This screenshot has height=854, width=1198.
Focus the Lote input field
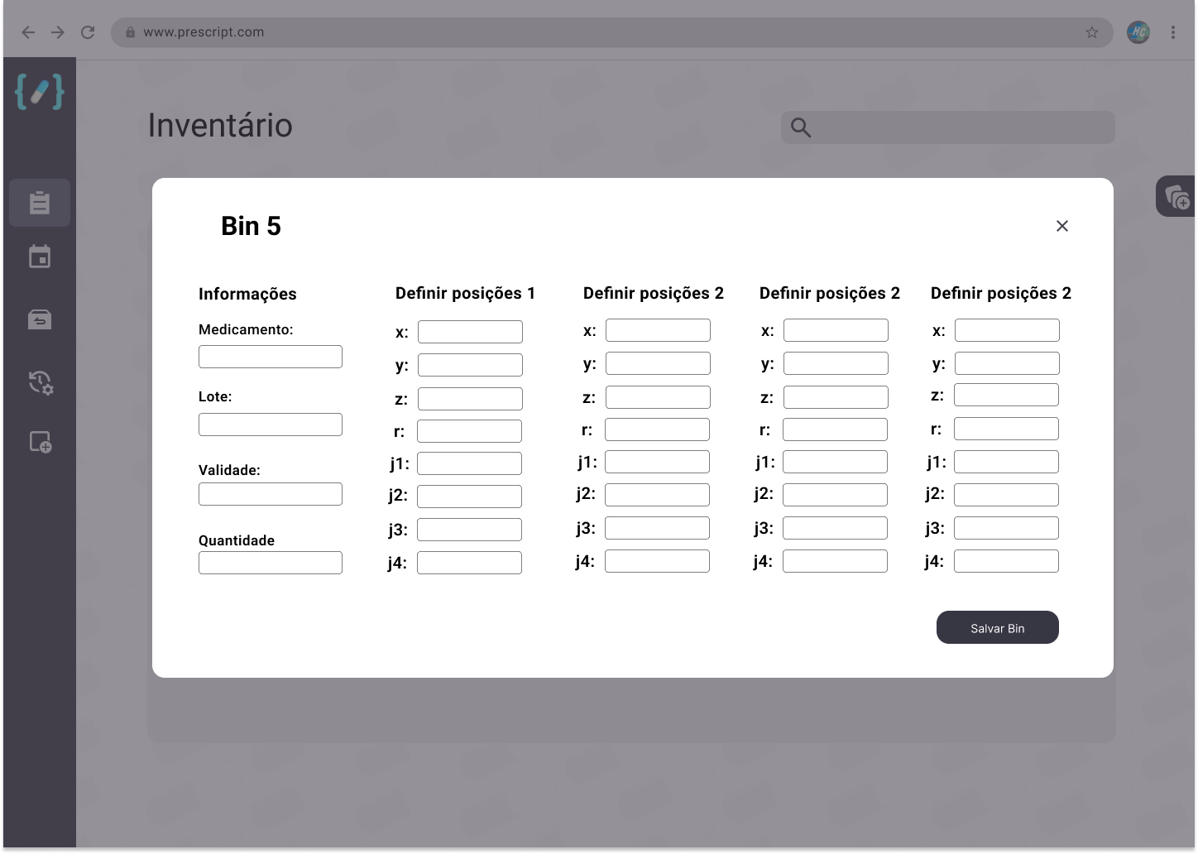271,425
